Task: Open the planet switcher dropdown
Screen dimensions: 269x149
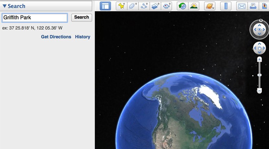Action: (210, 6)
